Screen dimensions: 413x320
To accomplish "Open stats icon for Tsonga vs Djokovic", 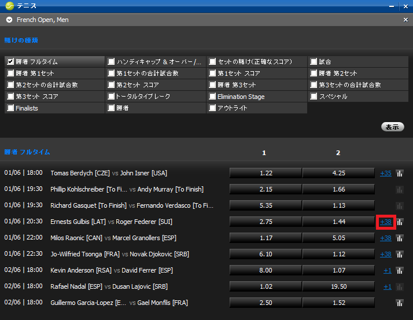I will pos(400,255).
